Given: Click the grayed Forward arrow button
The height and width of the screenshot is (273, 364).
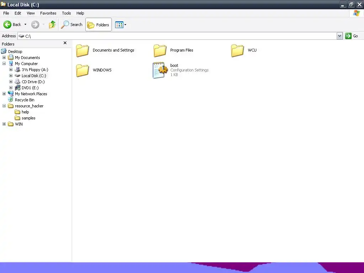Looking at the screenshot, I should (35, 25).
